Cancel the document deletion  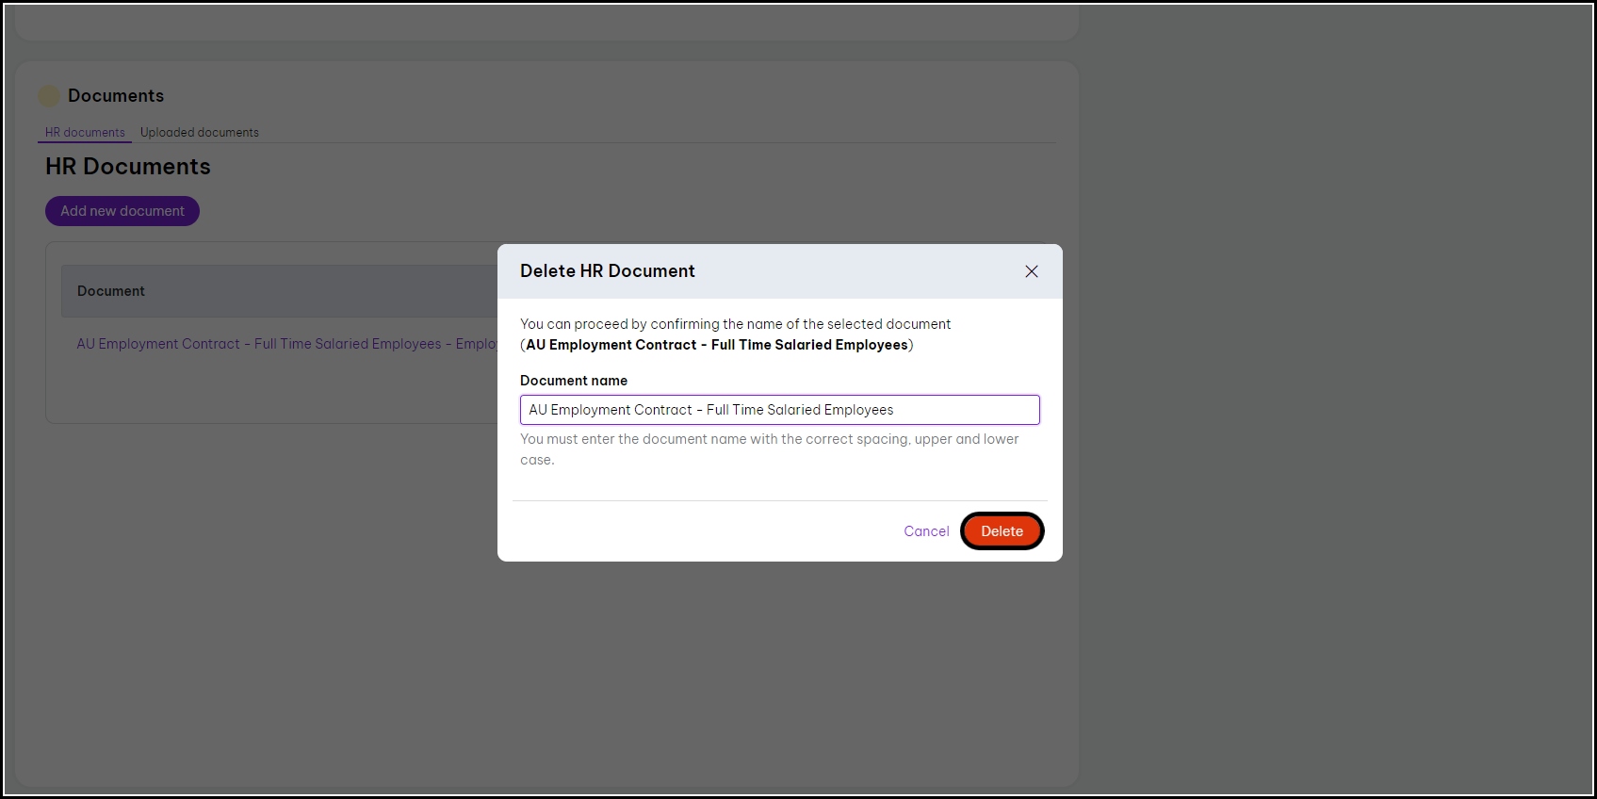point(926,531)
